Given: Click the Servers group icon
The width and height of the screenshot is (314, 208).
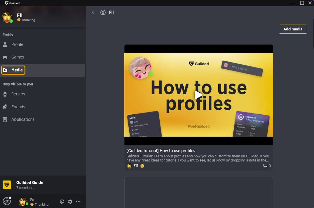Looking at the screenshot, I should pos(5,94).
